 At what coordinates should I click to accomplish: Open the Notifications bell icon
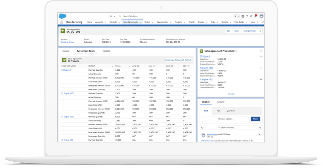[x=256, y=16]
